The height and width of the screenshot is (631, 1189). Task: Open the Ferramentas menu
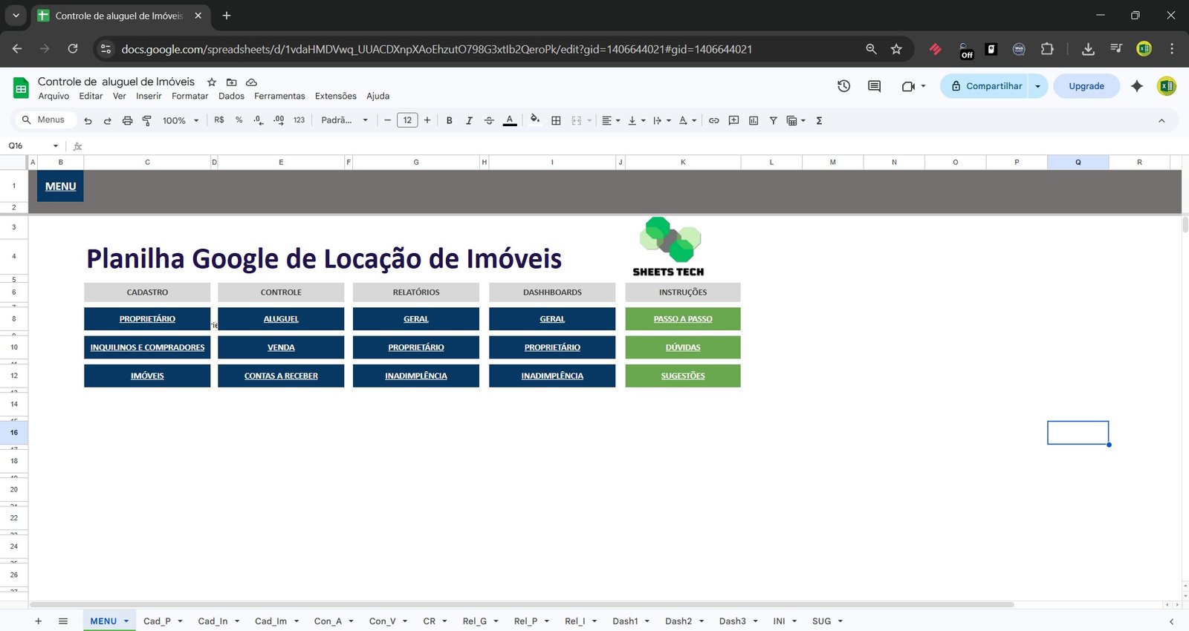[x=279, y=96]
